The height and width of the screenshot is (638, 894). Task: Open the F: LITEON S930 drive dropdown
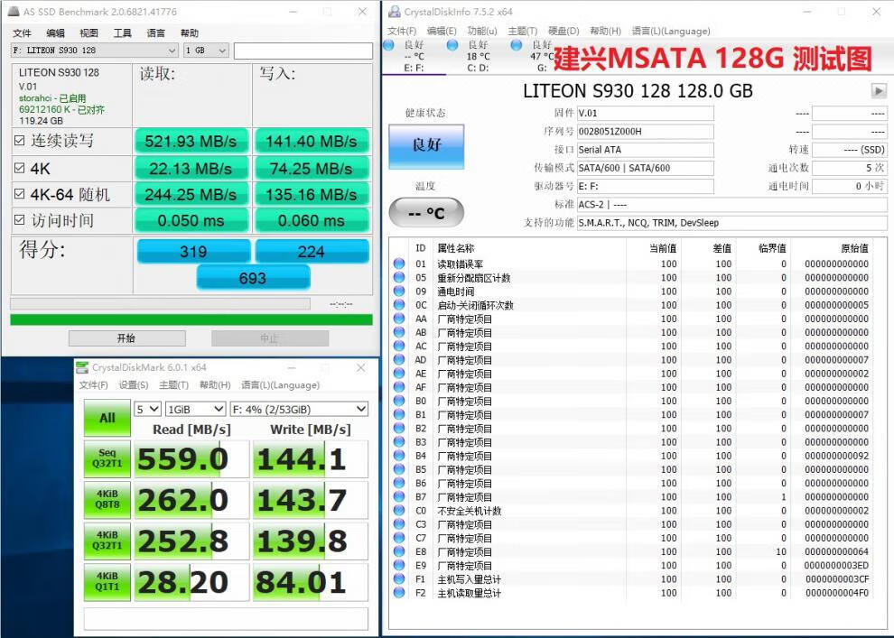pyautogui.click(x=94, y=51)
